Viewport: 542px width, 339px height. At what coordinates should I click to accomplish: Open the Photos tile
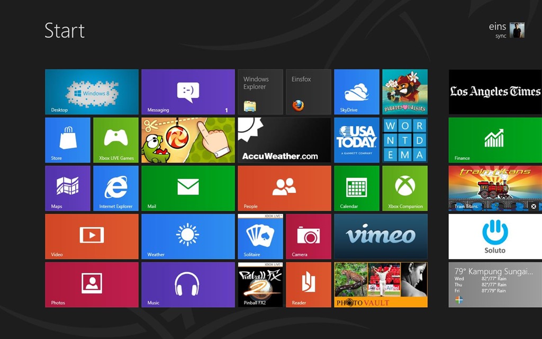point(92,284)
